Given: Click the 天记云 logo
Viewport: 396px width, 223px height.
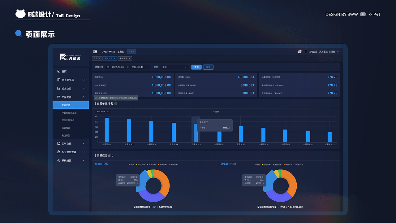Looking at the screenshot, I should 70,57.
